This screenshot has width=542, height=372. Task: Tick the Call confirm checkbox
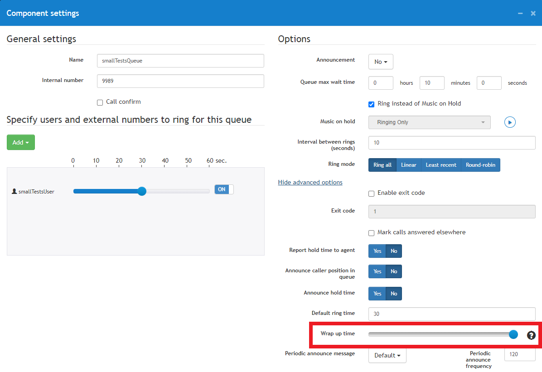pos(100,102)
